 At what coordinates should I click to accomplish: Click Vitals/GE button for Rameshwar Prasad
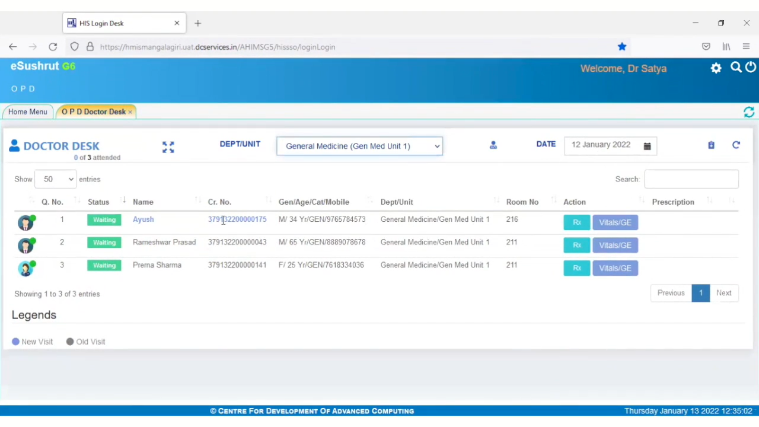click(x=615, y=246)
